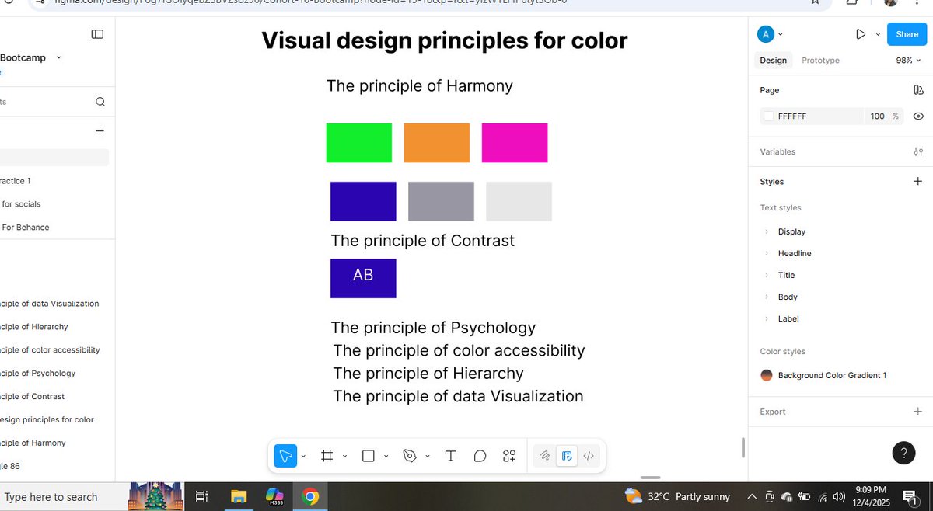Screen dimensions: 933x511
Task: Open Variables settings icon
Action: (x=918, y=152)
